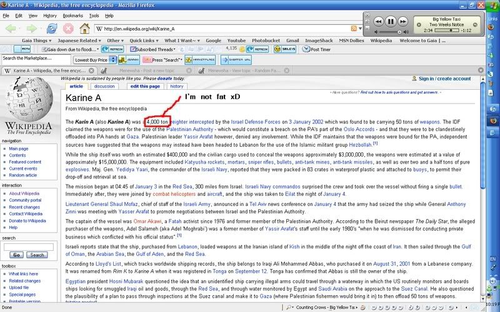
Task: Open the Lowest Buy Price dropdown
Action: coord(93,60)
